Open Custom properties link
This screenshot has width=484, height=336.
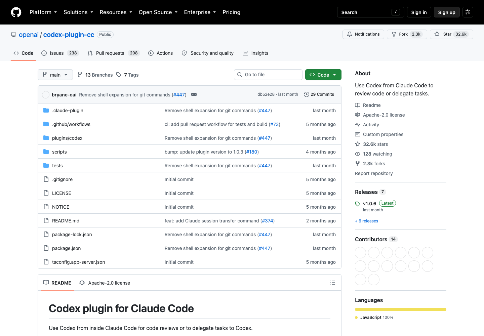379,134
